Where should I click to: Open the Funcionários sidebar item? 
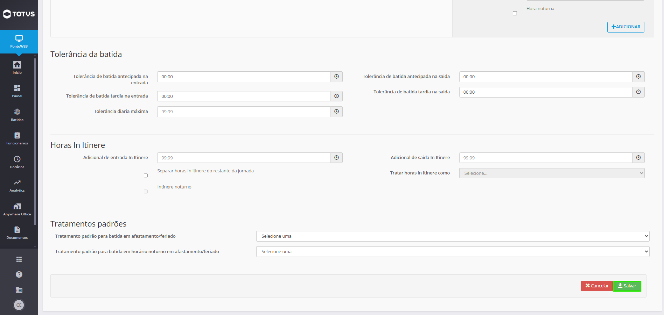(x=17, y=138)
